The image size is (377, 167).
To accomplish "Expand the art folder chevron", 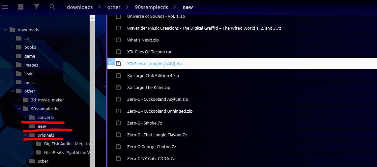I will click(12, 39).
